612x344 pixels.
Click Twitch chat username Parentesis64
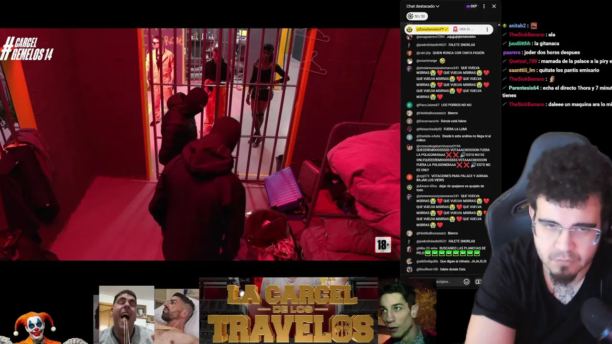point(524,88)
